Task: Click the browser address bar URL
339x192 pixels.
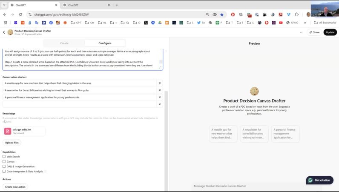Action: (x=61, y=14)
